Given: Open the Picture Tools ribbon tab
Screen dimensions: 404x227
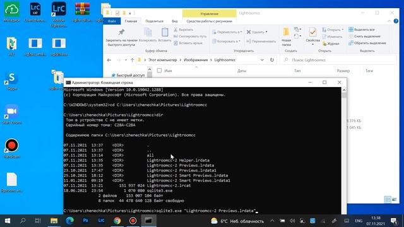Looking at the screenshot, I should (209, 21).
